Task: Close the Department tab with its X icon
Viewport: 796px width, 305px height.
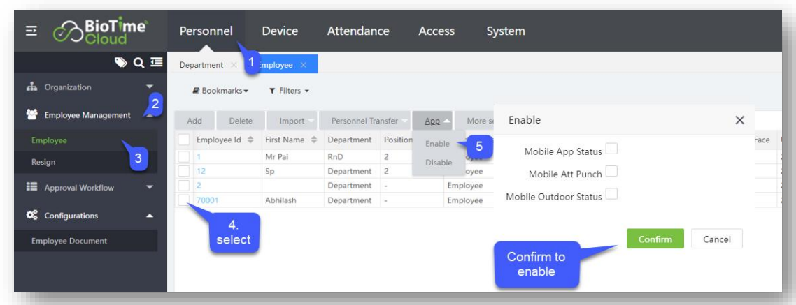Action: pos(234,65)
